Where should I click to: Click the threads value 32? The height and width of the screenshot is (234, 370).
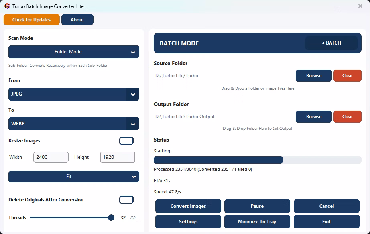point(123,218)
